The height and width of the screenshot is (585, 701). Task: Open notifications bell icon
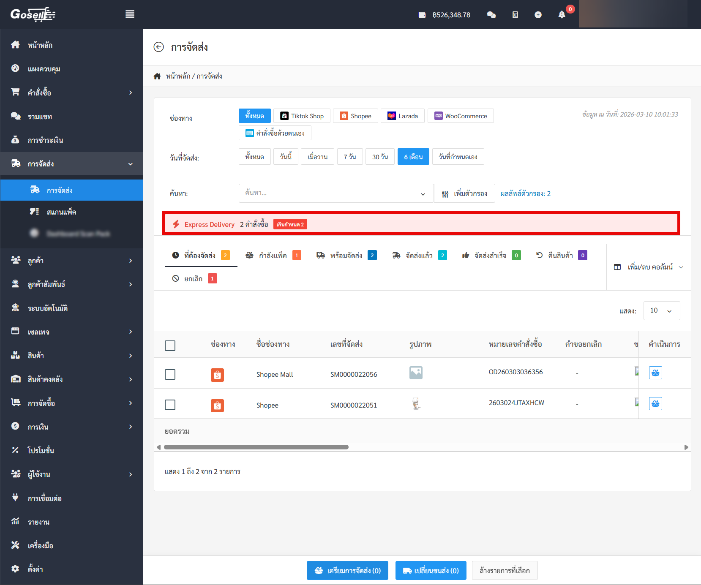(562, 15)
